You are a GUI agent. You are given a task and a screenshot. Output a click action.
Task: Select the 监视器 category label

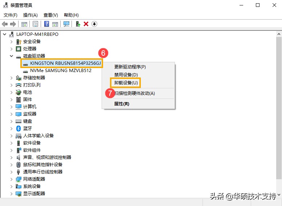(x=30, y=114)
